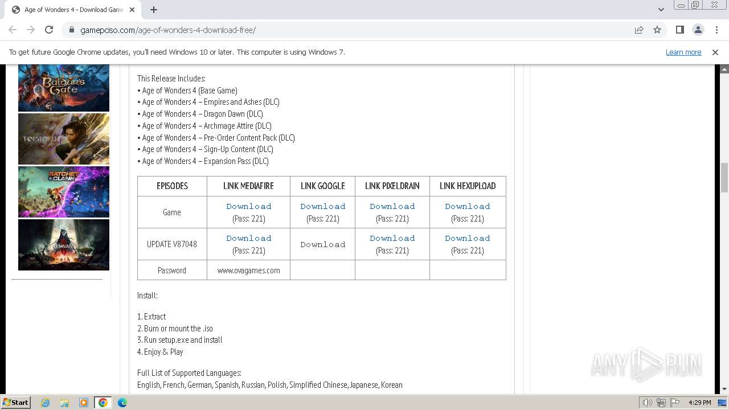The width and height of the screenshot is (729, 410).
Task: Open volume control in system tray
Action: 648,403
